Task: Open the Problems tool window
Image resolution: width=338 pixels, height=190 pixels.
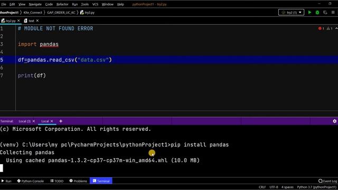Action: 78,181
